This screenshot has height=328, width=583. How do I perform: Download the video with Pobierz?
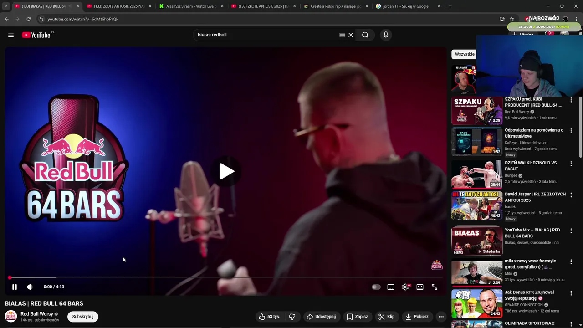coord(417,317)
